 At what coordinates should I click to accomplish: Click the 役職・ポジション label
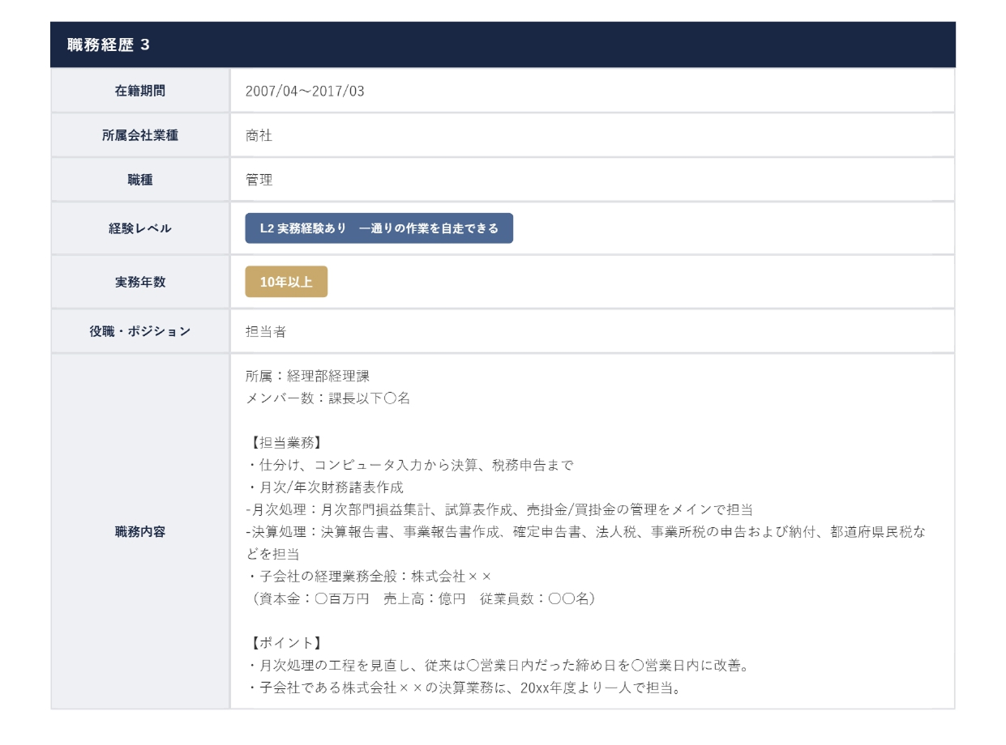pos(140,331)
